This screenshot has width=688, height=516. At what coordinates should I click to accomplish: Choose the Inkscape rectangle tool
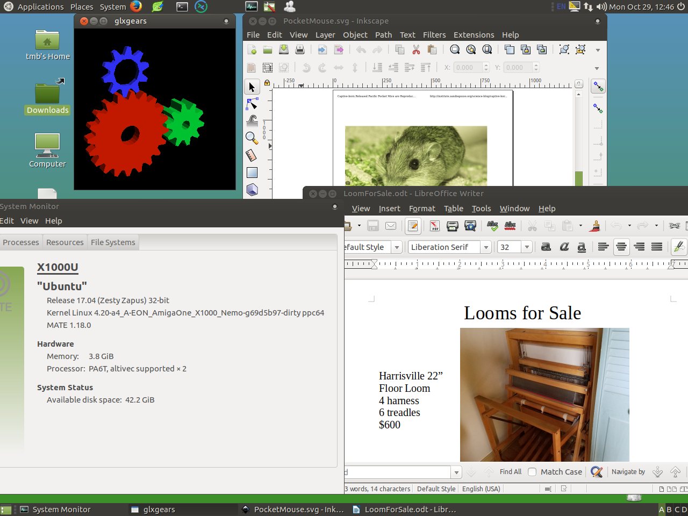[x=252, y=173]
